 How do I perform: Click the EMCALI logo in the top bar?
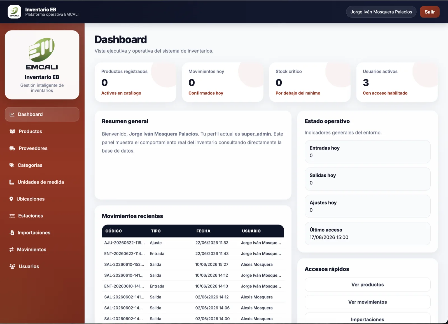click(x=14, y=12)
